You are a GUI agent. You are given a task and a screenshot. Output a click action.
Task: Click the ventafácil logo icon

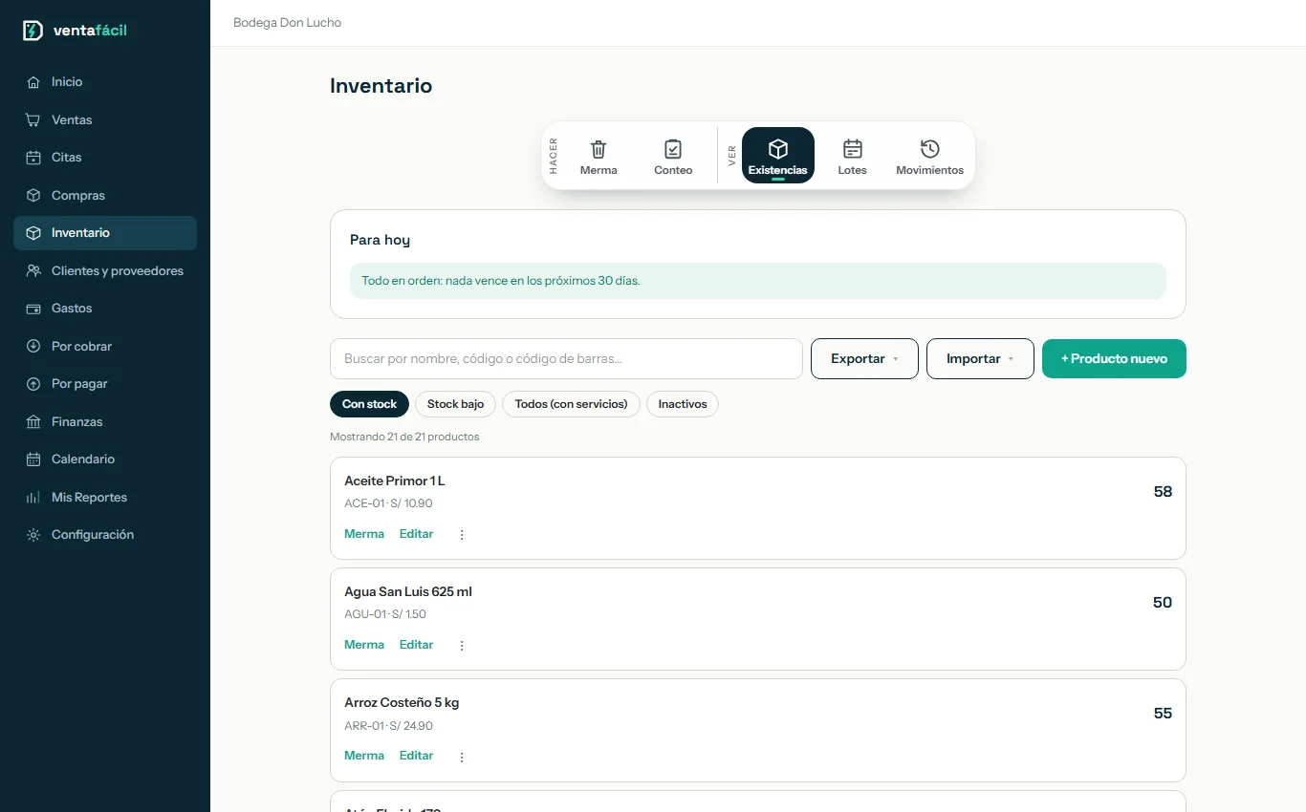(33, 31)
